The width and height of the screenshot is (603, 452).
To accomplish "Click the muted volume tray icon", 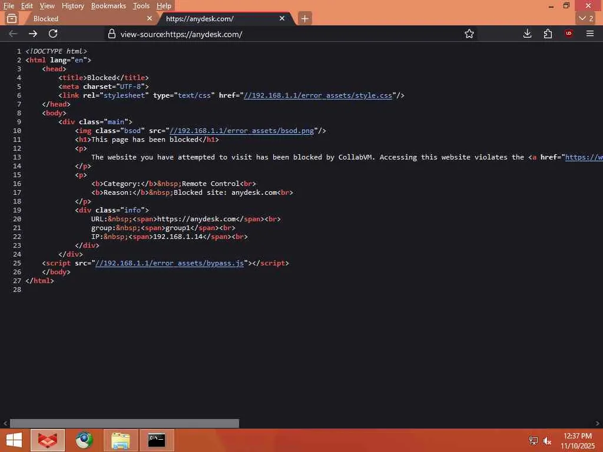I will click(547, 440).
